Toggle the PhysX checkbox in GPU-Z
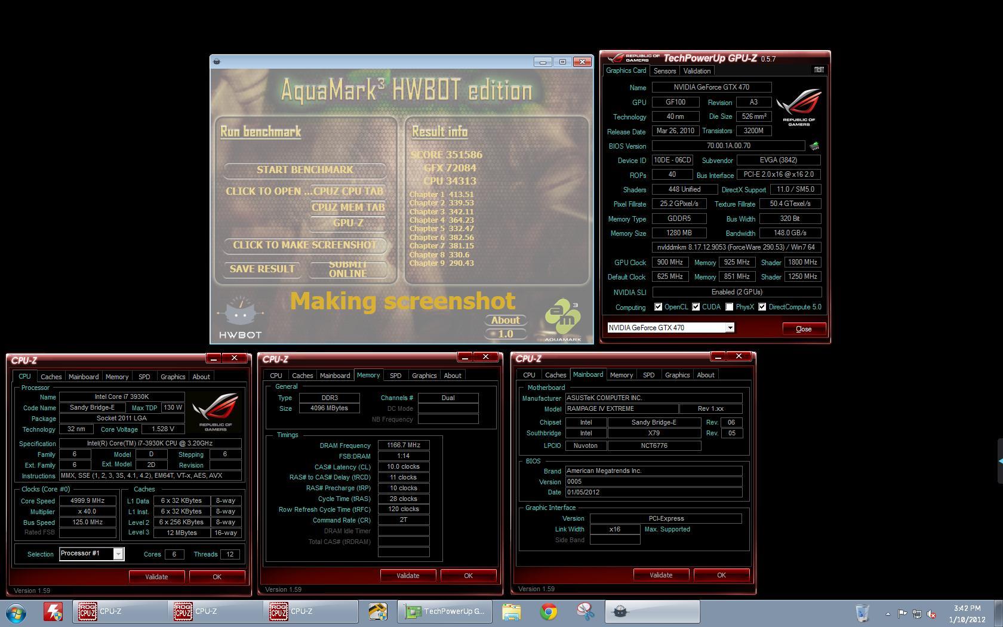 pyautogui.click(x=729, y=307)
